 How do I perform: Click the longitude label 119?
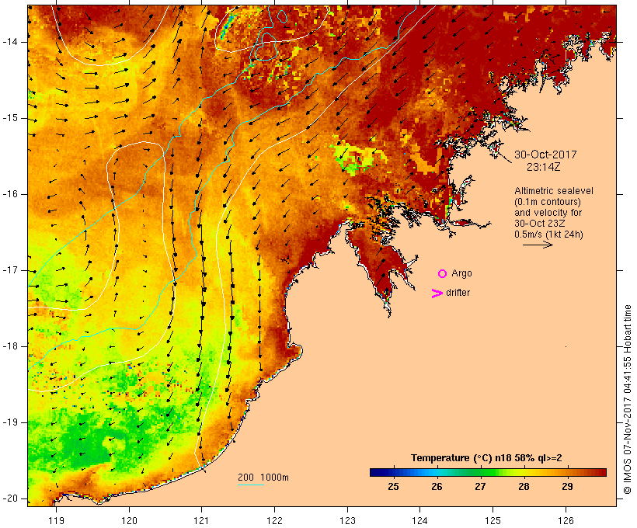point(56,521)
